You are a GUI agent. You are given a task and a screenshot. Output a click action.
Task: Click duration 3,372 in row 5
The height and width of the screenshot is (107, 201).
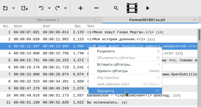tap(78, 60)
